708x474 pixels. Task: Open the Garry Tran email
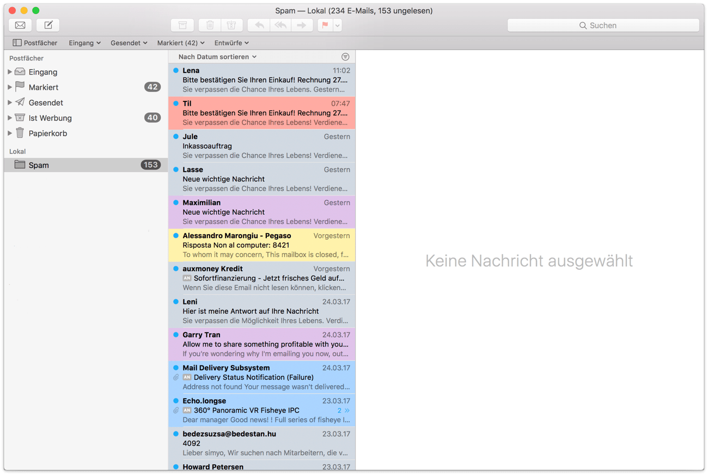(x=262, y=344)
